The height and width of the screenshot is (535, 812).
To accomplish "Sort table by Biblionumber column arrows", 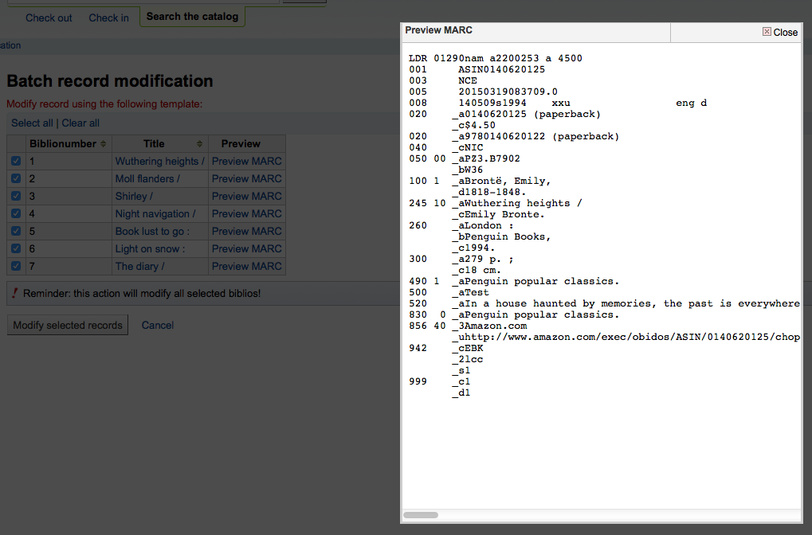I will (103, 144).
